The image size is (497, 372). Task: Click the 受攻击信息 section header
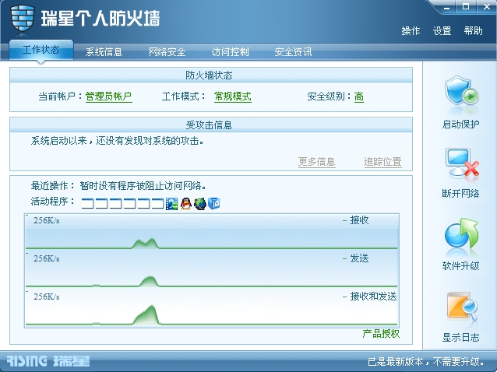click(x=211, y=125)
